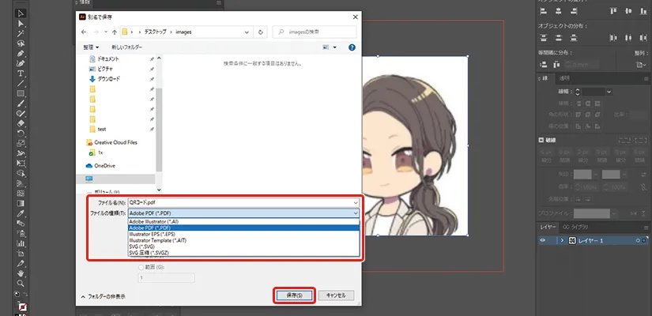This screenshot has width=652, height=316.
Task: Enable the 破線 dashed line checkbox
Action: pos(541,140)
